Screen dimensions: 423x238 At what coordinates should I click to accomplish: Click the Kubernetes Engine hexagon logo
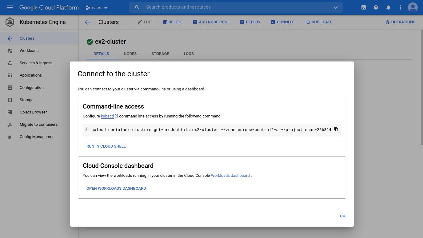click(x=10, y=22)
